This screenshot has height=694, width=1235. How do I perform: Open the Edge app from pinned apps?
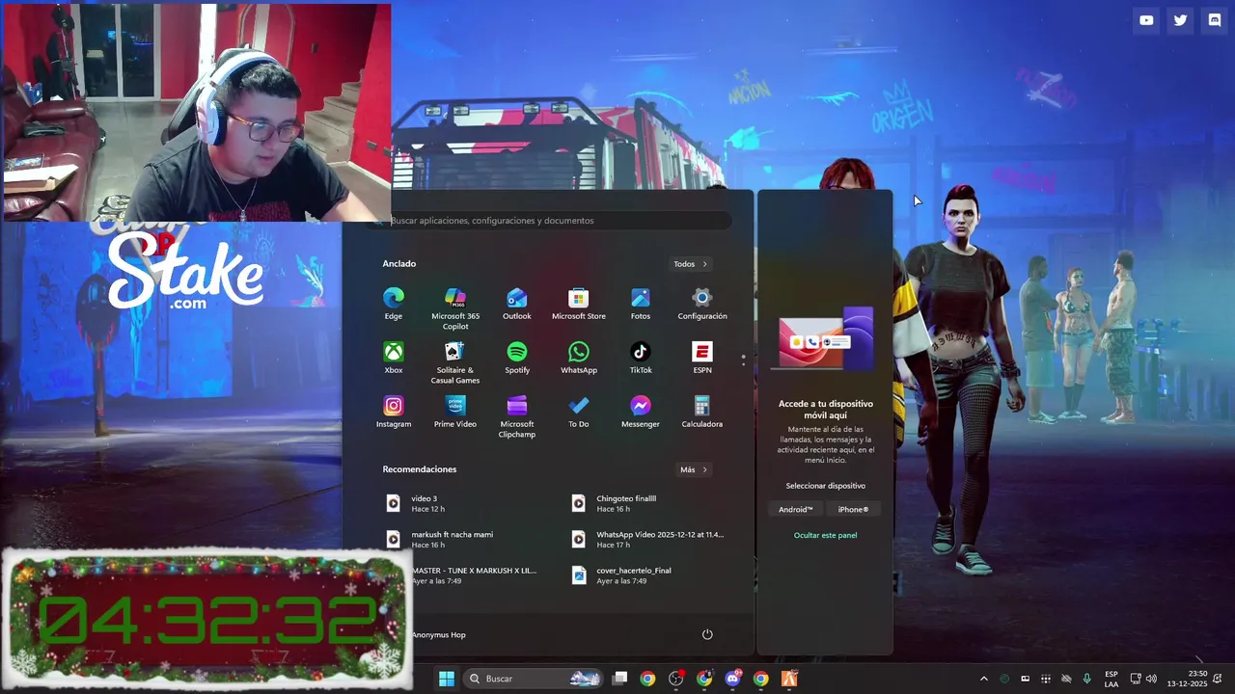tap(394, 304)
